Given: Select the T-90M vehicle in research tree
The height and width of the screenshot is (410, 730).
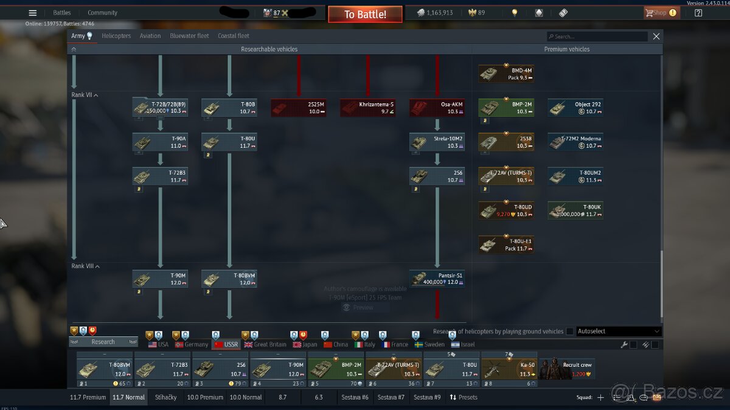Looking at the screenshot, I should point(160,279).
